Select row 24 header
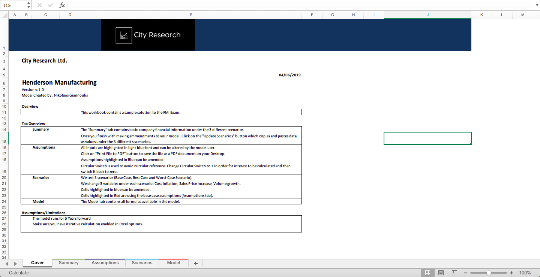This screenshot has height=277, width=540. pyautogui.click(x=4, y=201)
